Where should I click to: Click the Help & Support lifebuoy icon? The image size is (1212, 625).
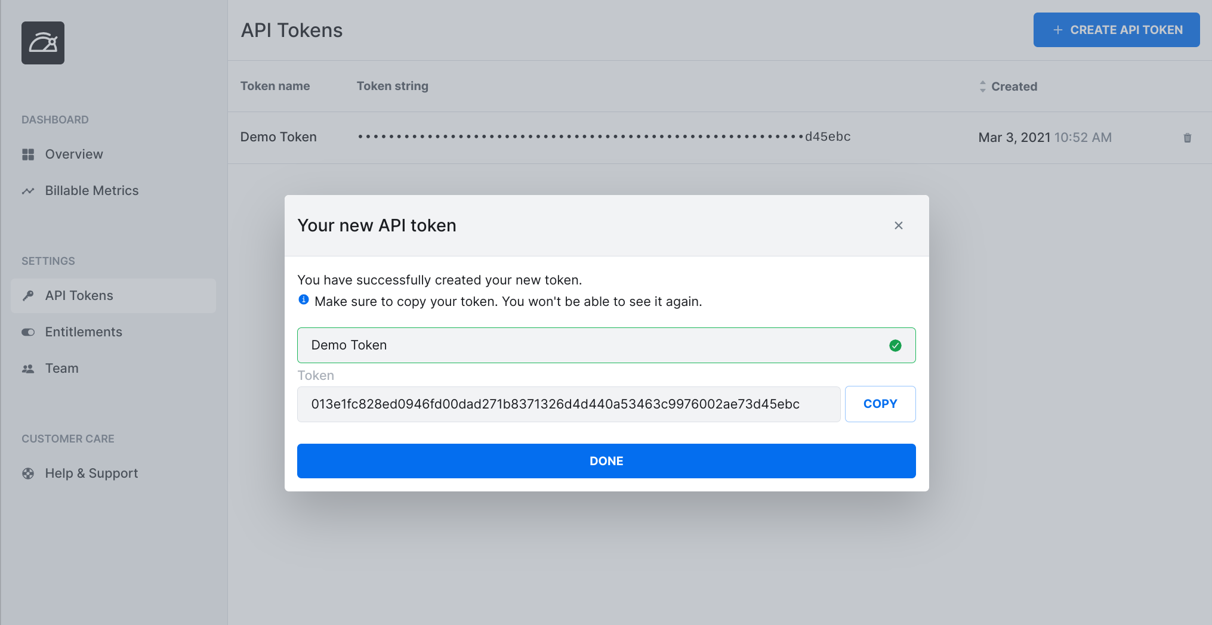(x=28, y=474)
